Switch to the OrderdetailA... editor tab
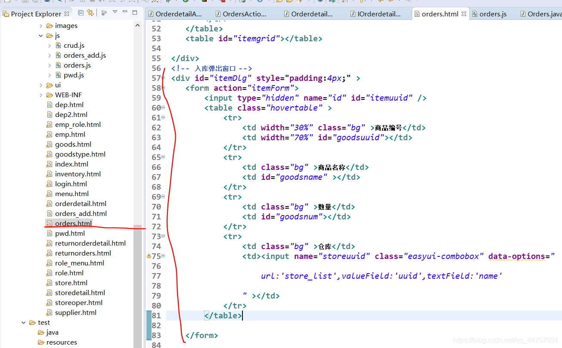 (175, 14)
